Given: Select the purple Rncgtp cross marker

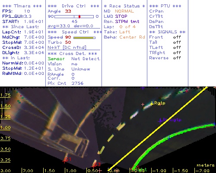Looking at the screenshot, I should click(160, 121).
